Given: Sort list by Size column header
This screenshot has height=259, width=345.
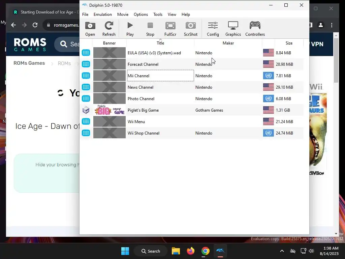Looking at the screenshot, I should [289, 43].
